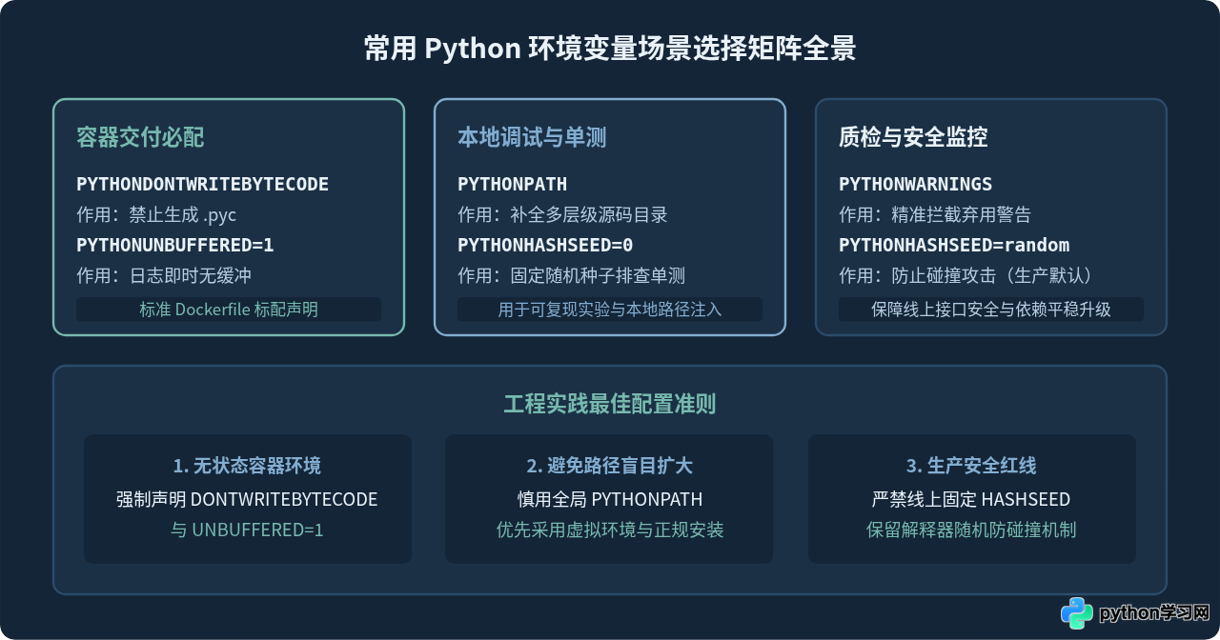Click the text 强制声明 DONTWRITEBYTECODE
The height and width of the screenshot is (640, 1220).
(247, 499)
